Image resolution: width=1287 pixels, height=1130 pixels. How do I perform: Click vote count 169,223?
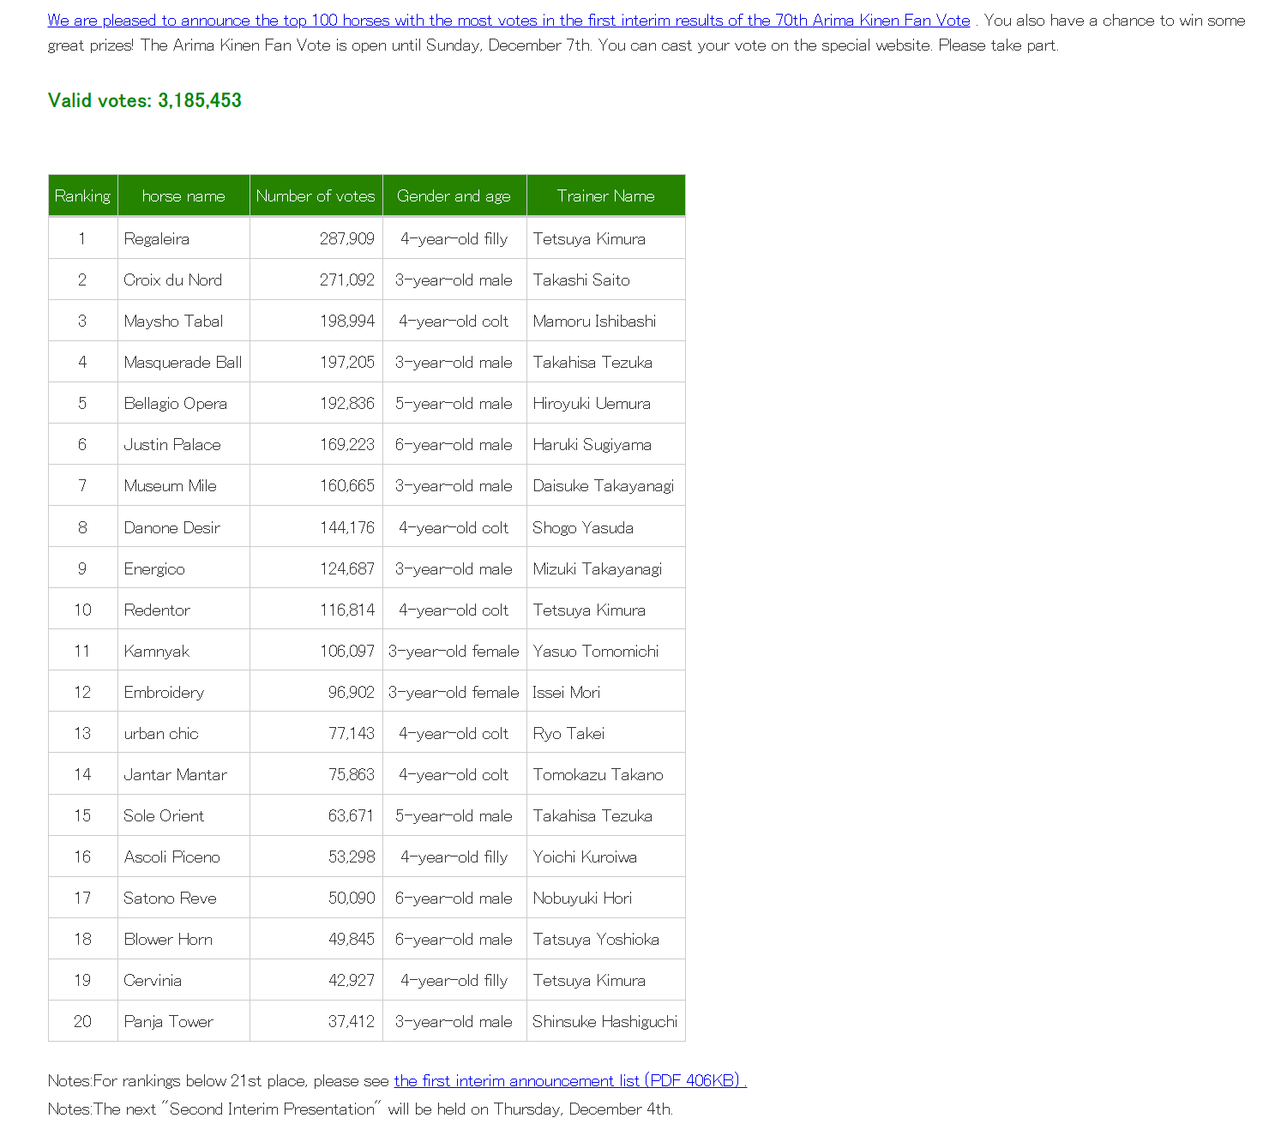click(347, 444)
